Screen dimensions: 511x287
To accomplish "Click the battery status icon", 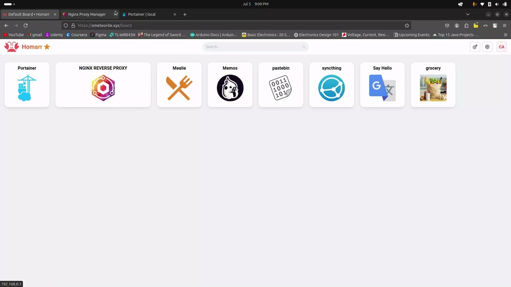I will pos(505,4).
